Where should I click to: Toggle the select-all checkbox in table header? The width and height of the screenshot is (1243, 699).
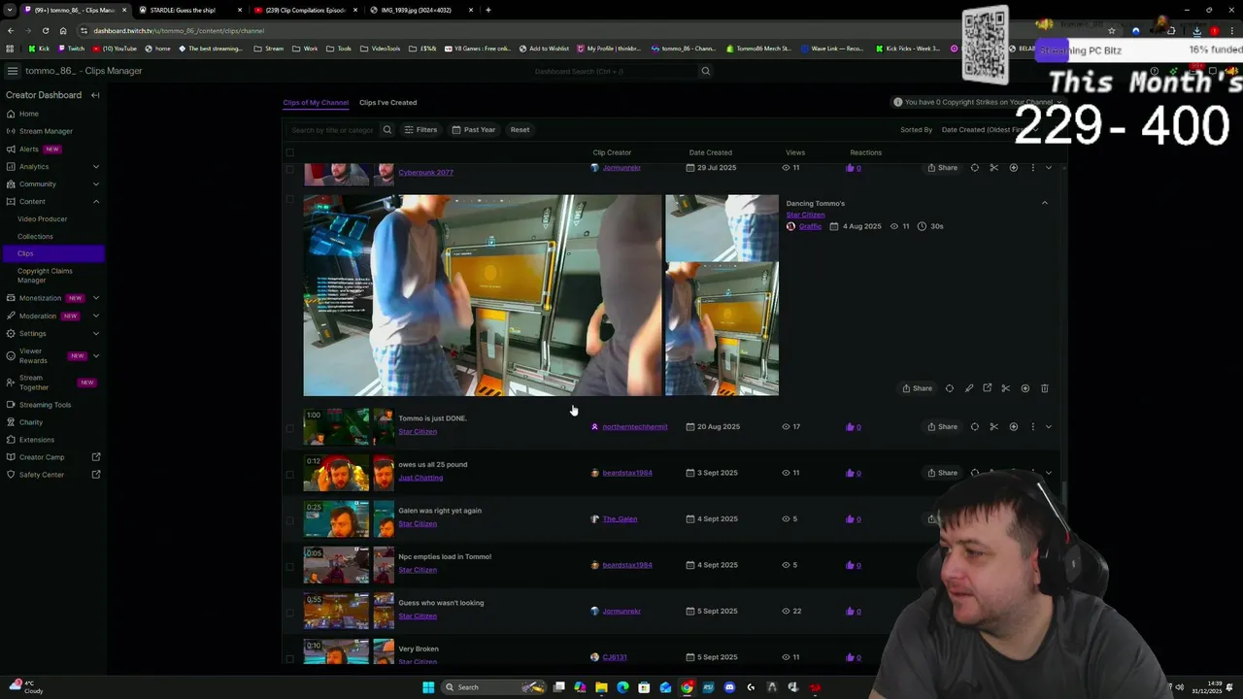pos(289,152)
